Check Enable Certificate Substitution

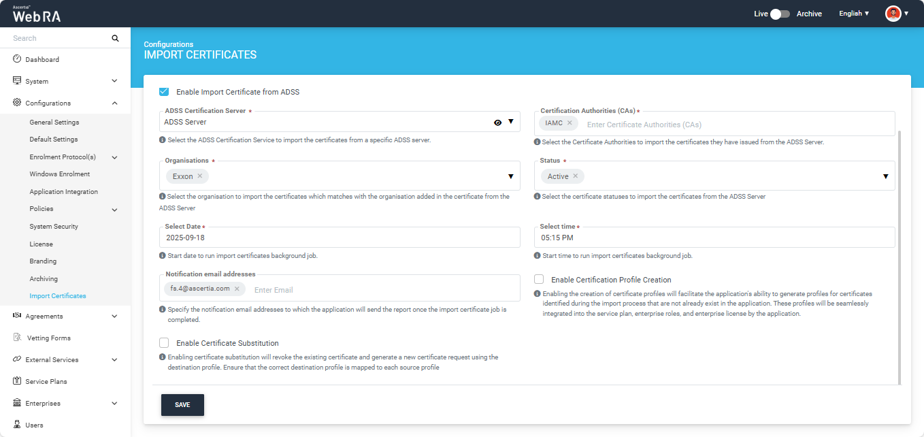tap(164, 343)
